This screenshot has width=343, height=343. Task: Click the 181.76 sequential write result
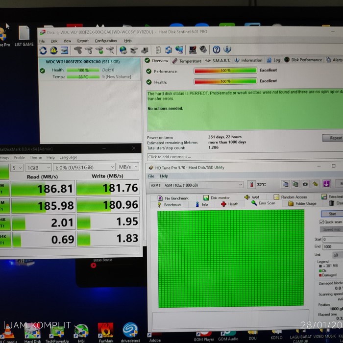pyautogui.click(x=108, y=188)
